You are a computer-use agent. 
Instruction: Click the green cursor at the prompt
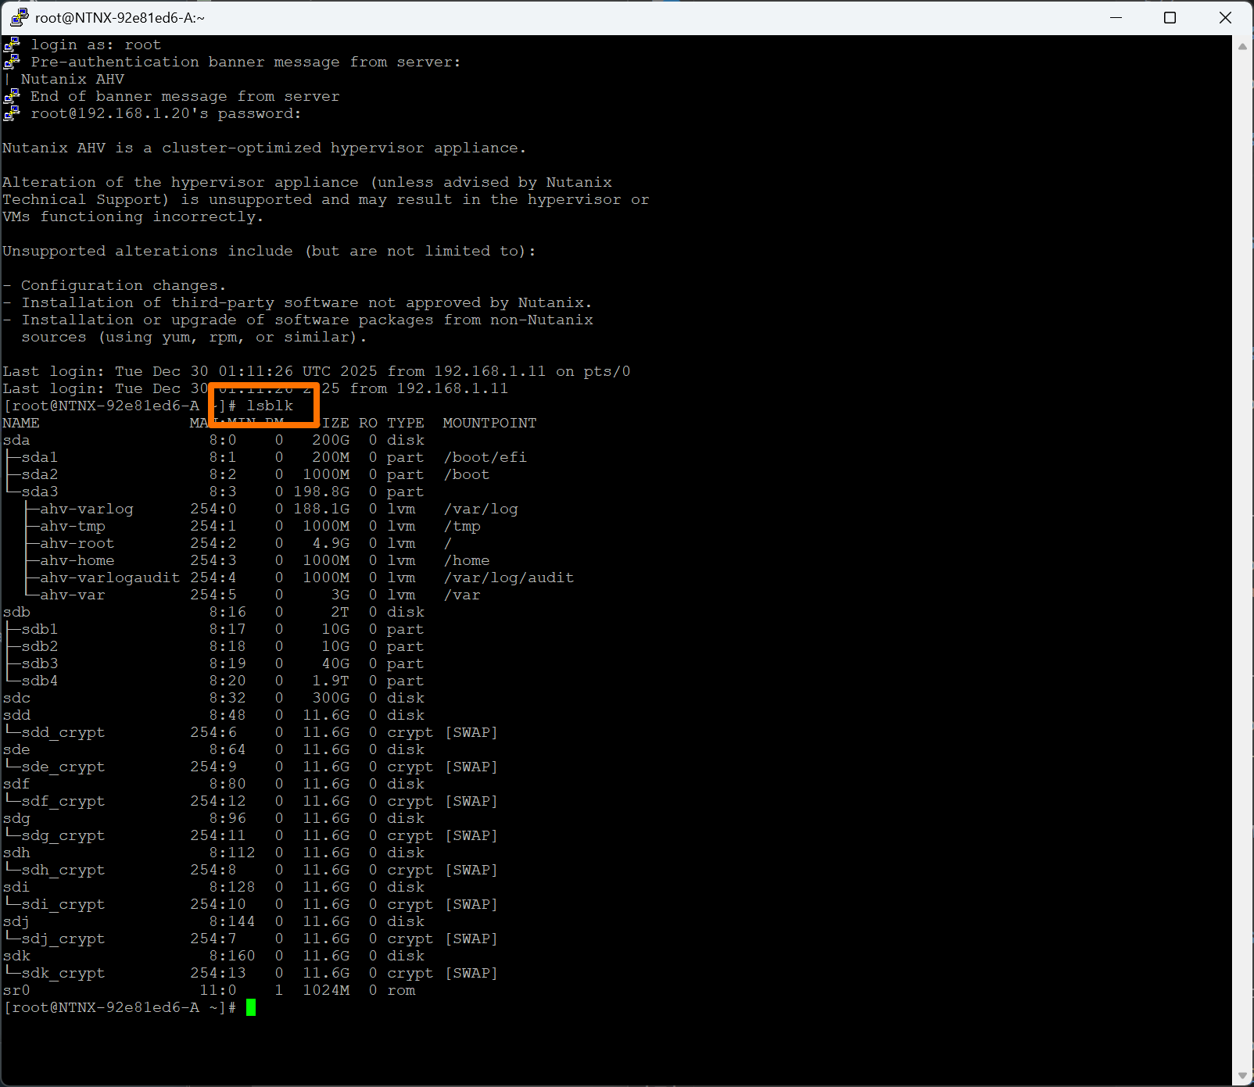tap(251, 1007)
